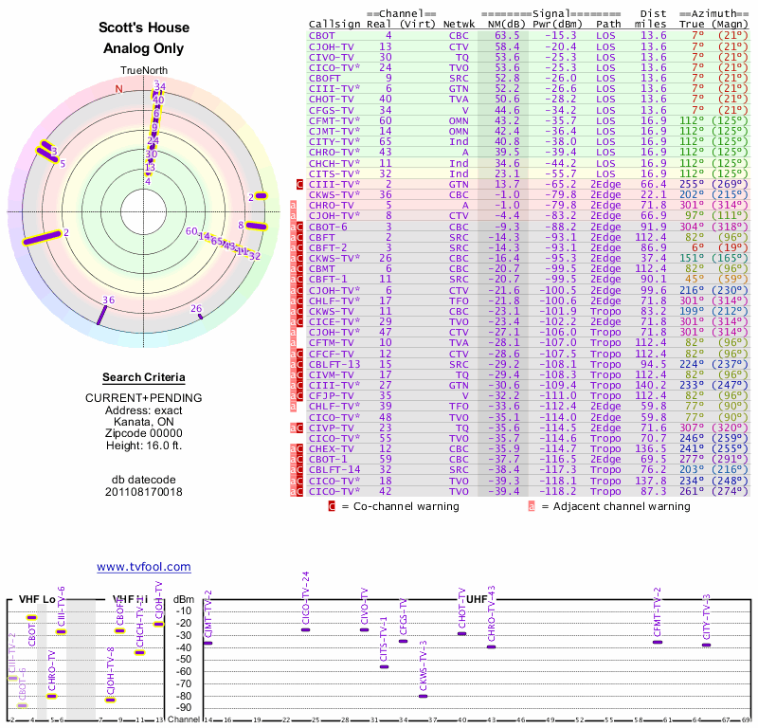Click CIVM-TV callsign in the table
The width and height of the screenshot is (758, 728).
pyautogui.click(x=331, y=374)
